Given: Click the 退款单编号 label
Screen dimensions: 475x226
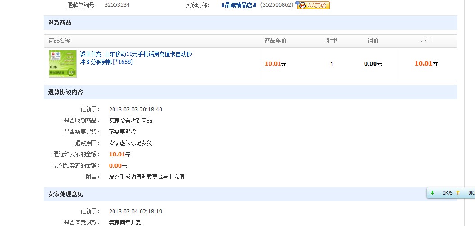Looking at the screenshot, I should coord(82,5).
